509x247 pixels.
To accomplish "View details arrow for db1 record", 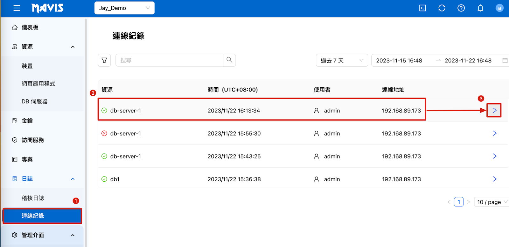I will (495, 179).
